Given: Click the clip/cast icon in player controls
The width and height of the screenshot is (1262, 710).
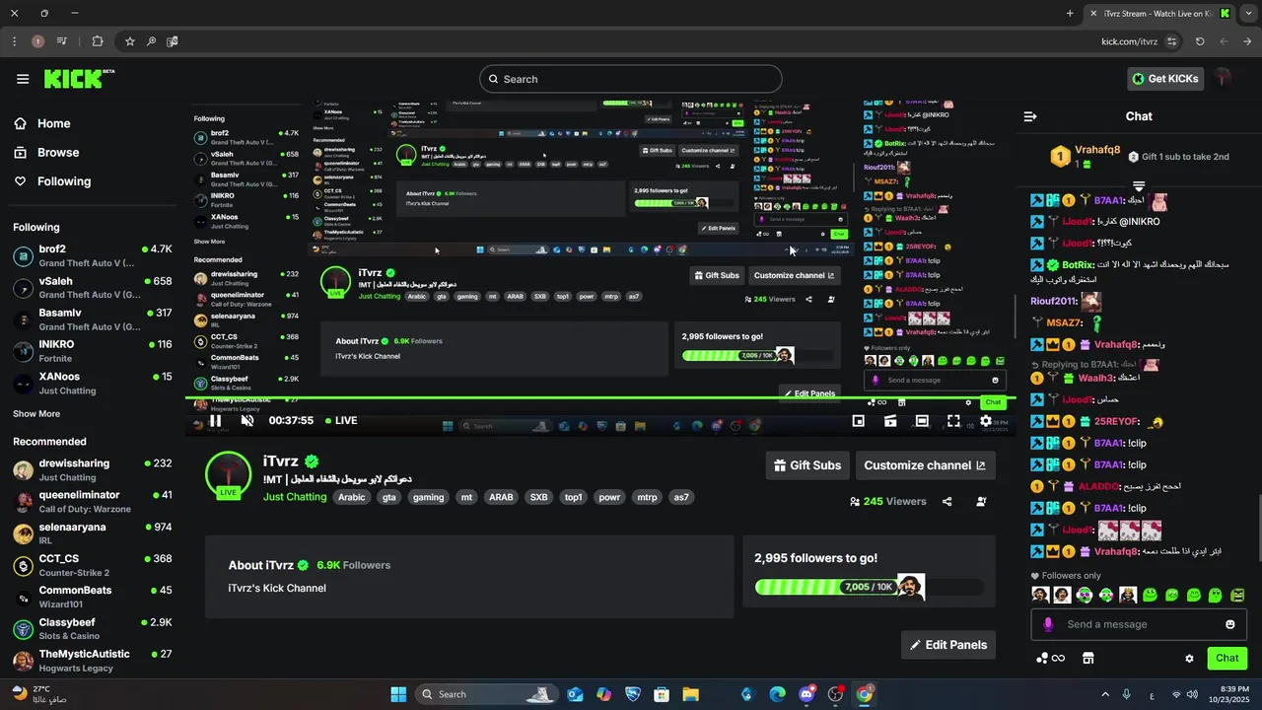Looking at the screenshot, I should pos(890,421).
